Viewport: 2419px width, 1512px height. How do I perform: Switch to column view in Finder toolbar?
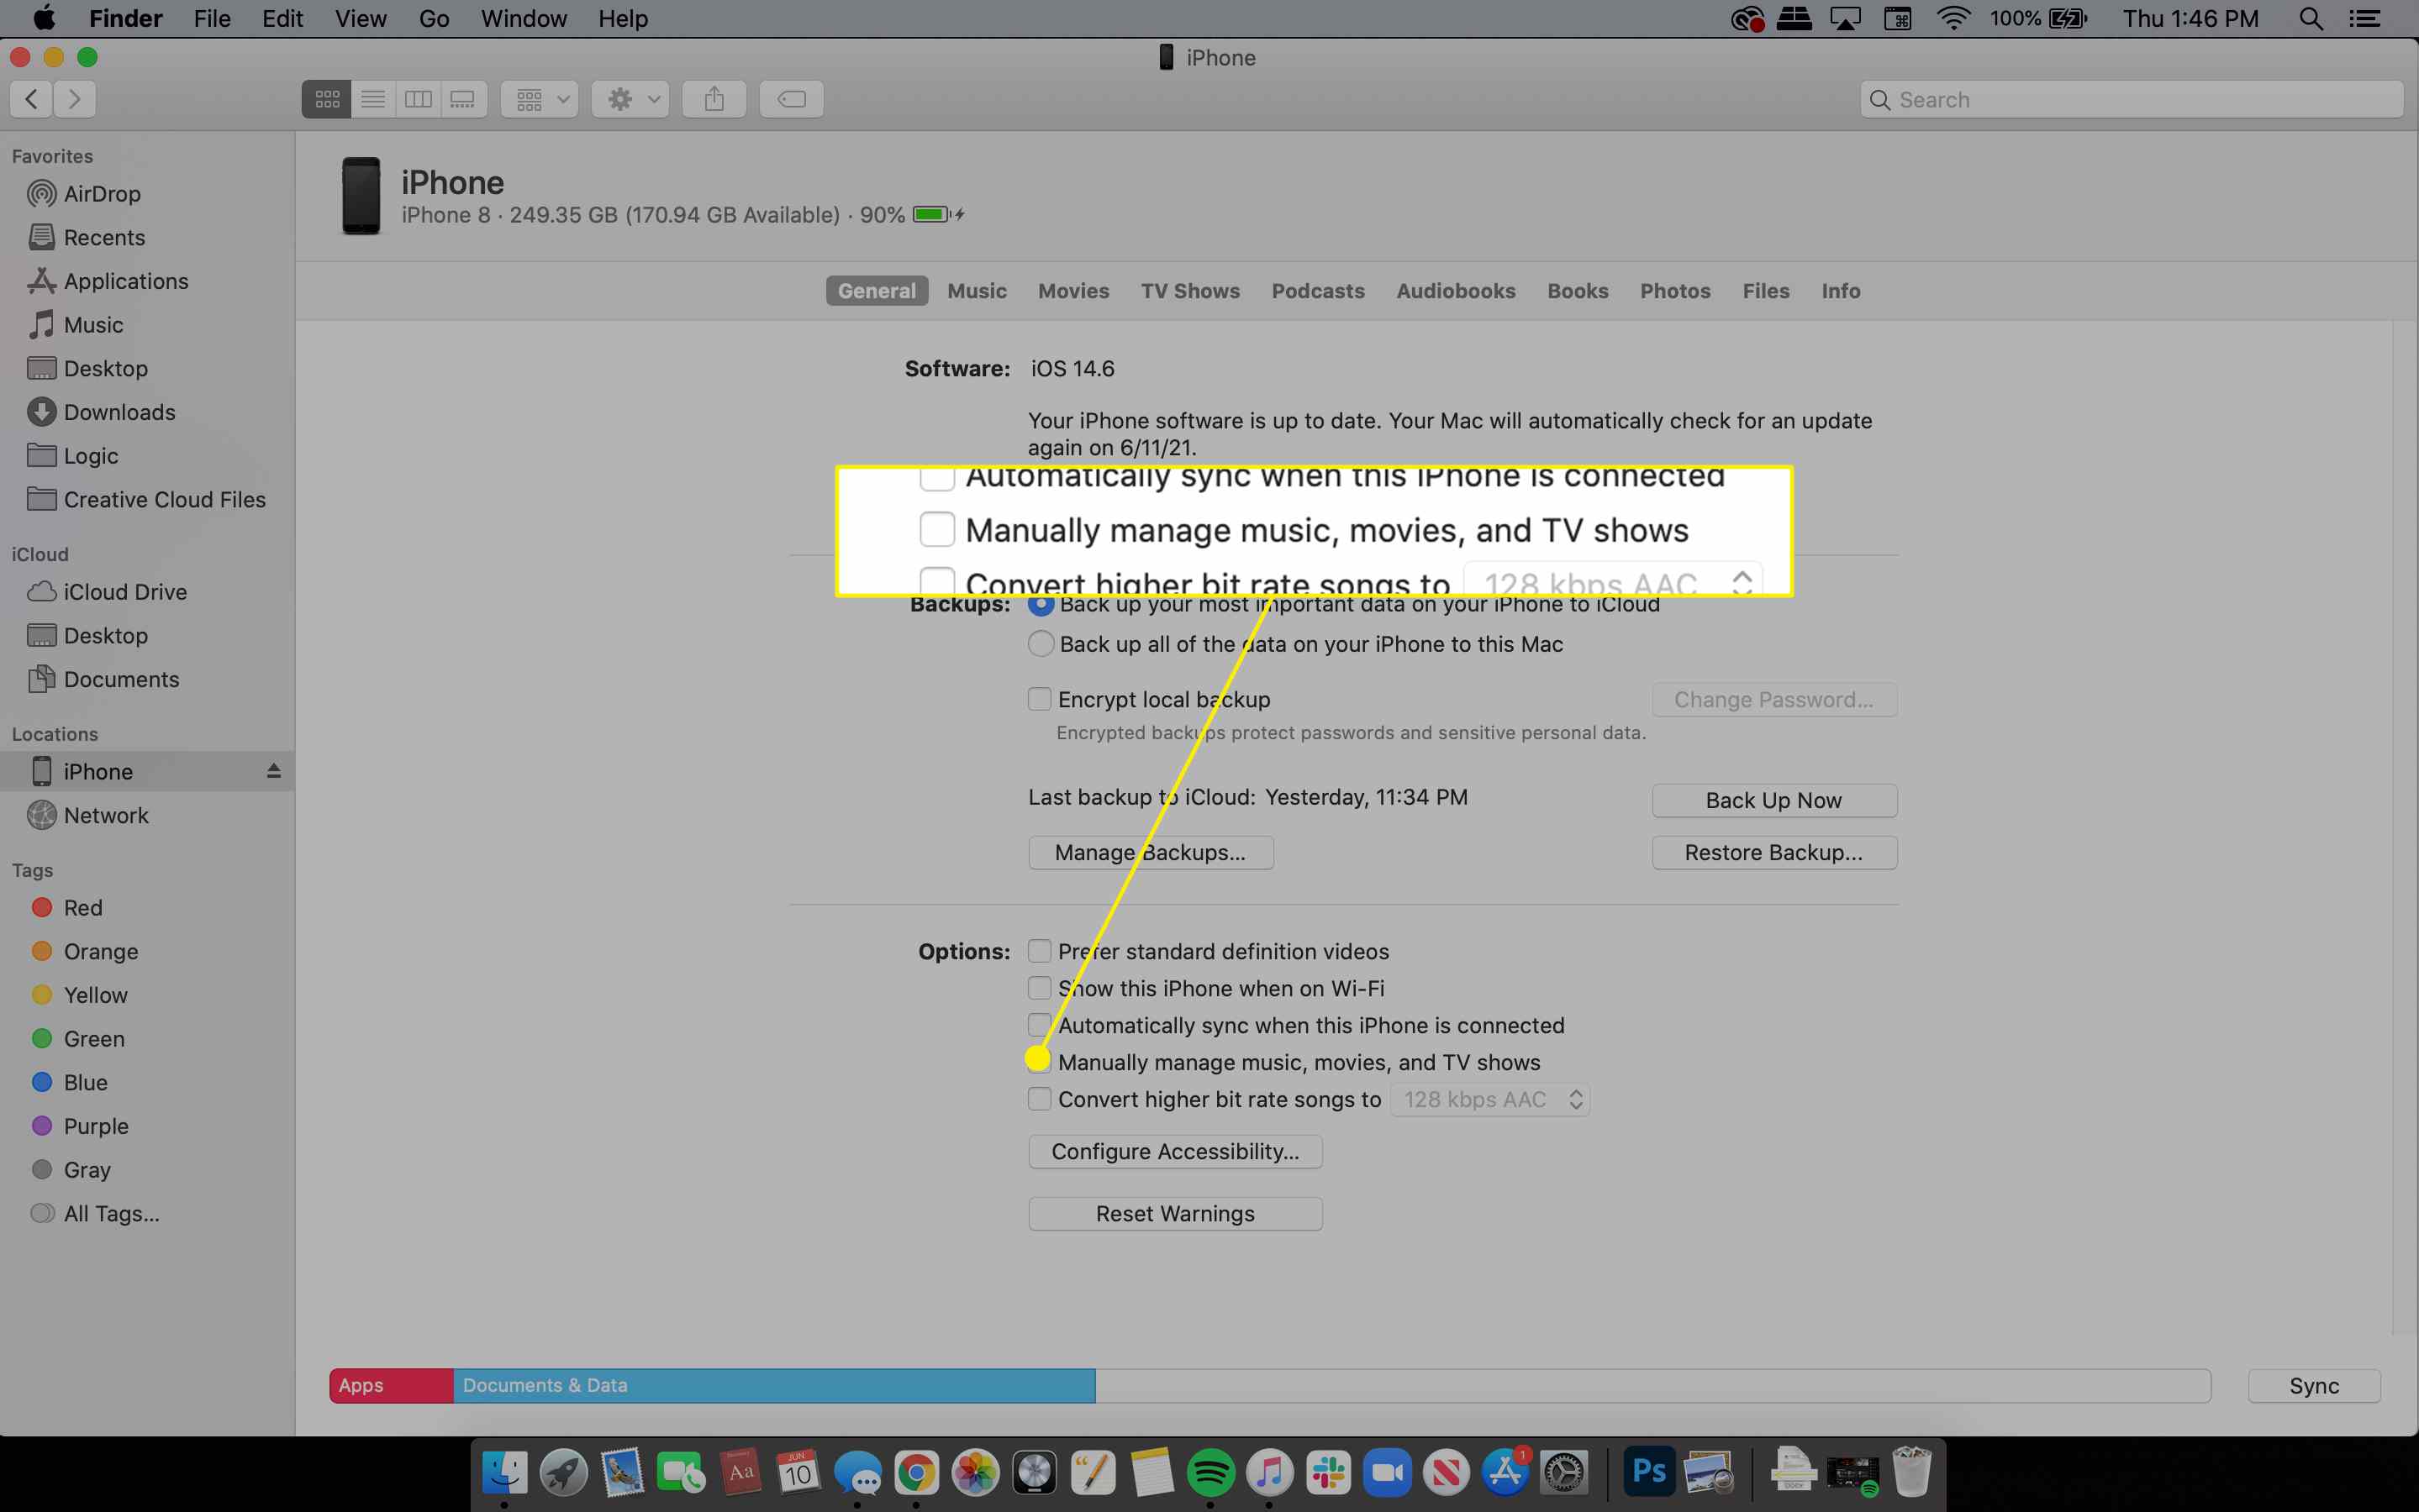coord(419,99)
